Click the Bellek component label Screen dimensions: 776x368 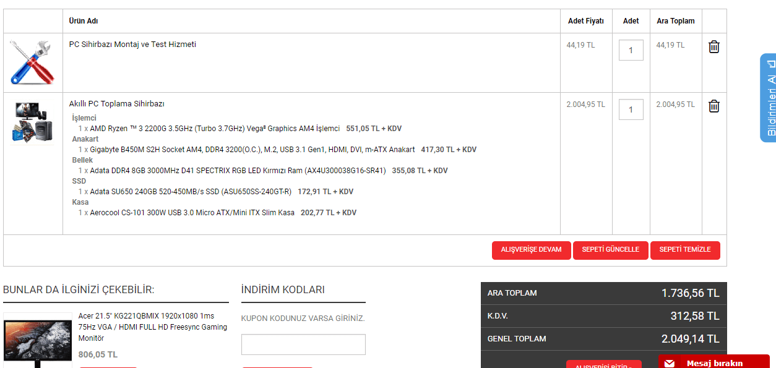(82, 160)
